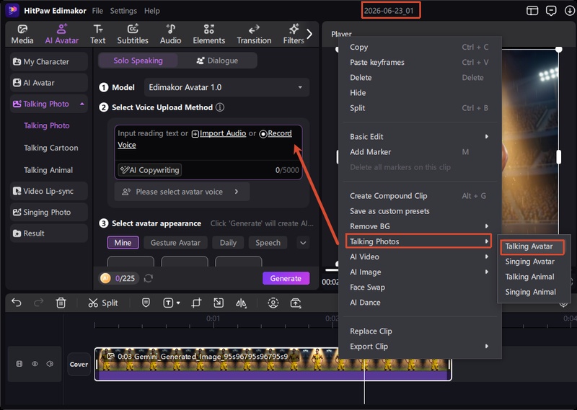Select Create Compound Clip menu entry
This screenshot has height=410, width=577.
419,196
